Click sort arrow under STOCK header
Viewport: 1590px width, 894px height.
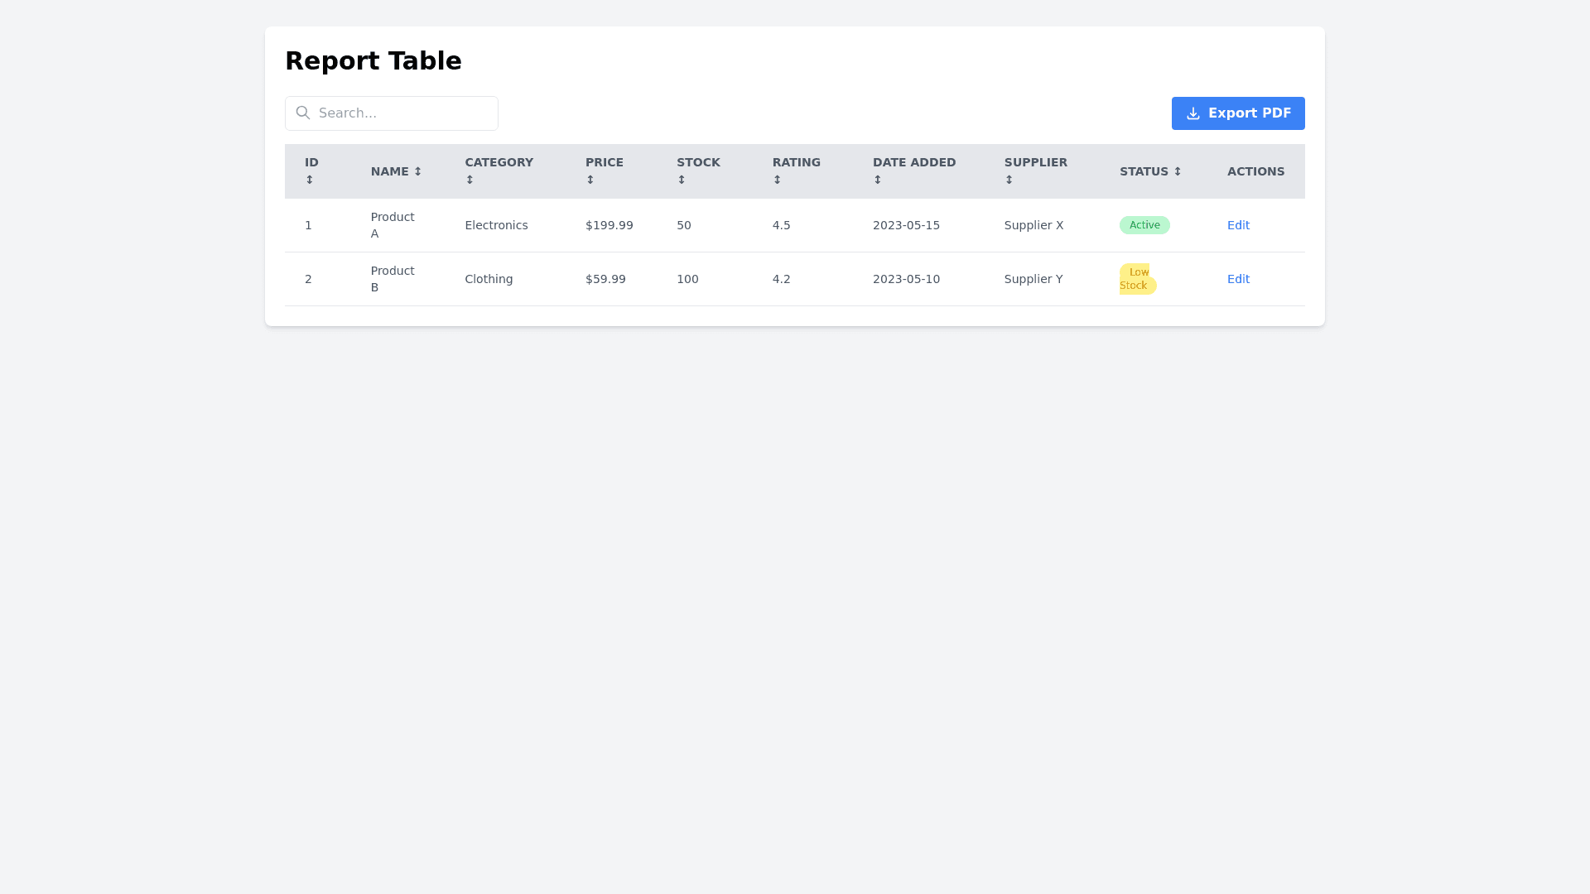point(682,180)
